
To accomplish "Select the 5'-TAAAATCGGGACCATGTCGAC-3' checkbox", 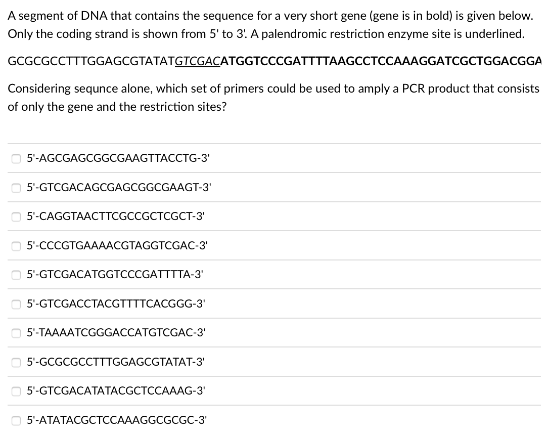I will point(17,333).
